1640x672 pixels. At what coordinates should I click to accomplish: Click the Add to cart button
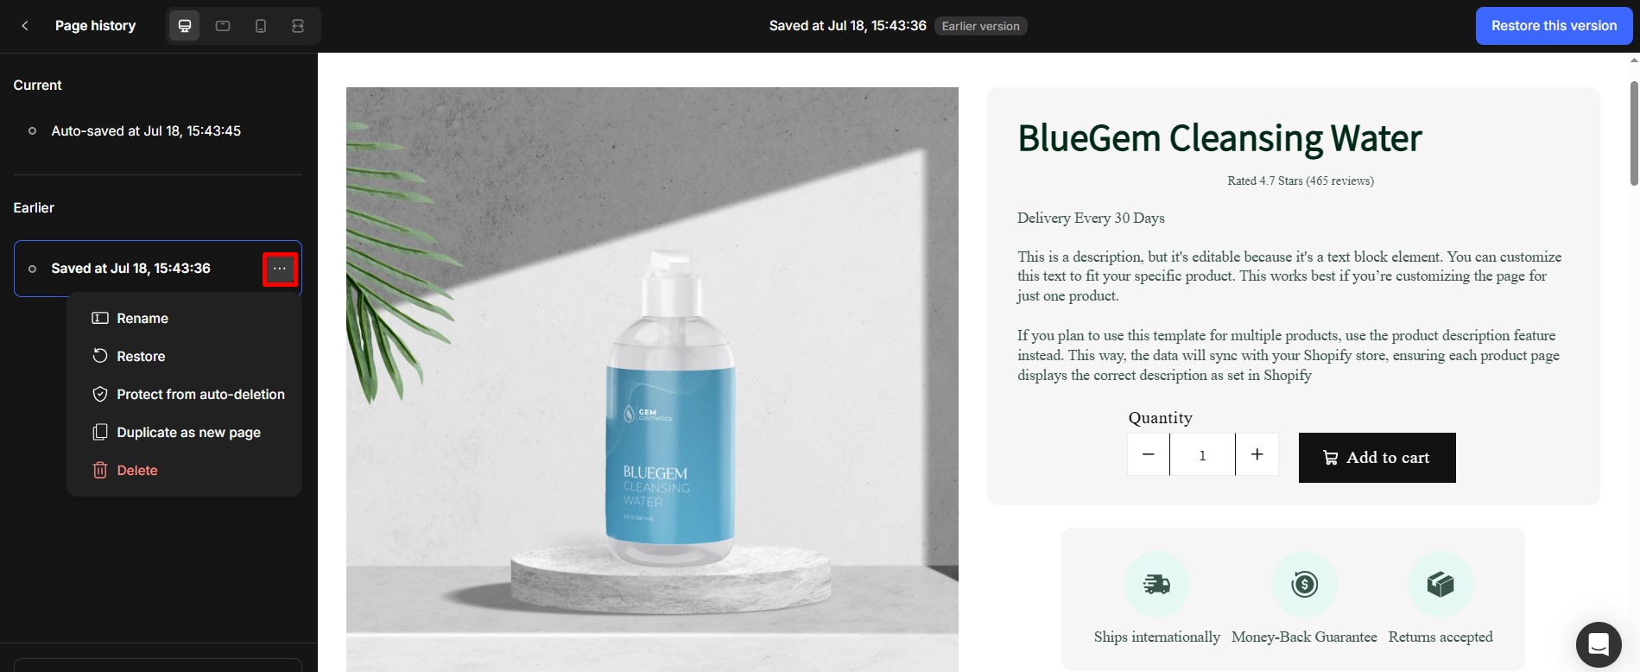tap(1377, 458)
